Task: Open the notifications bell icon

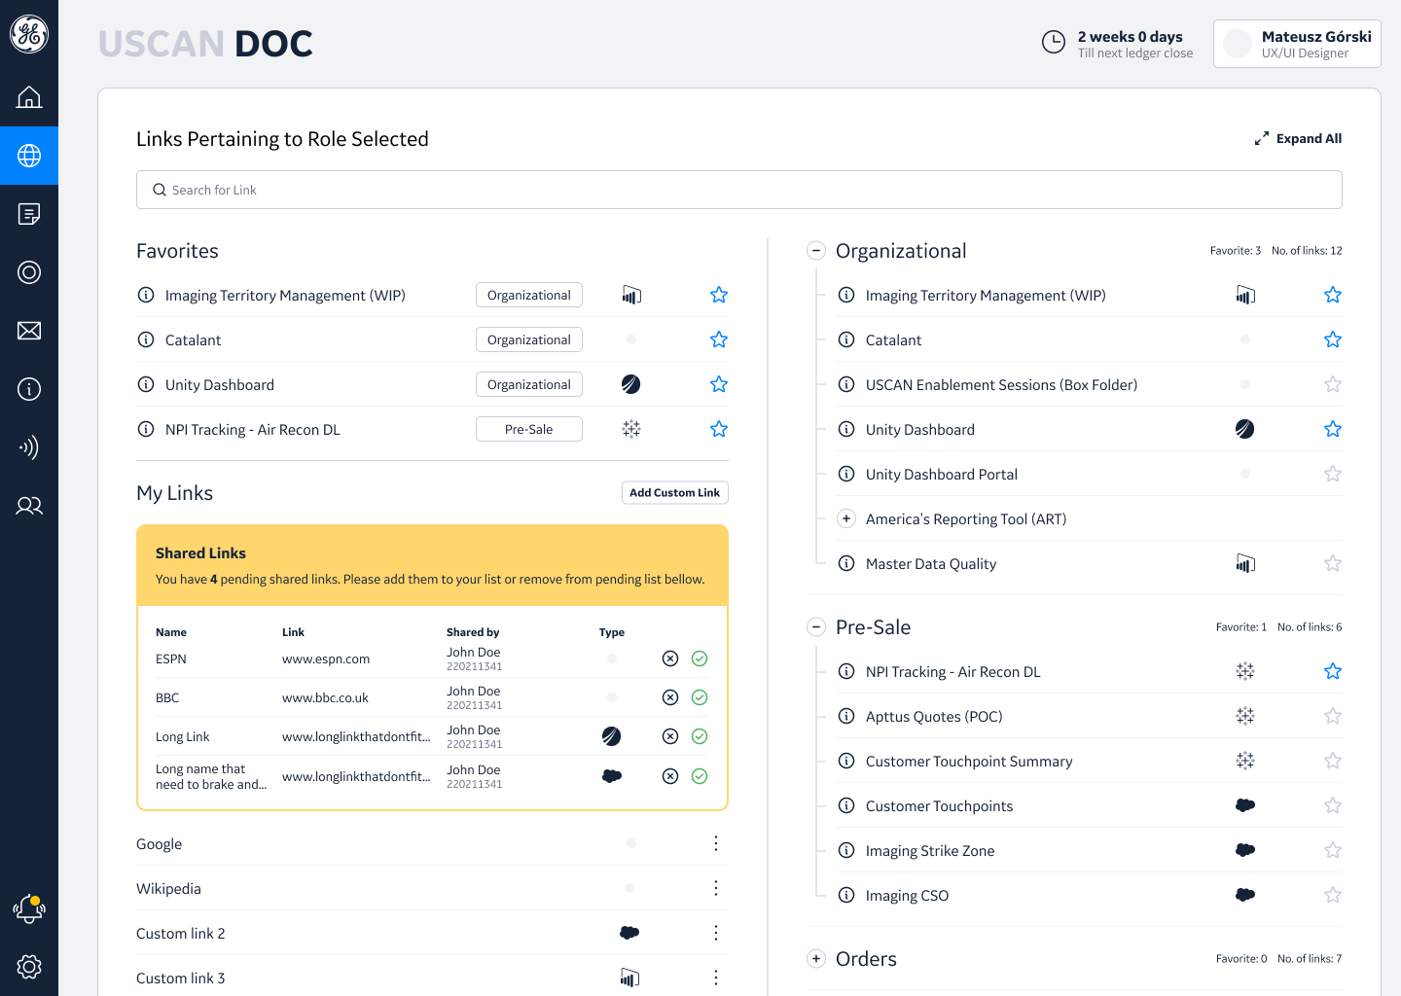Action: point(29,909)
